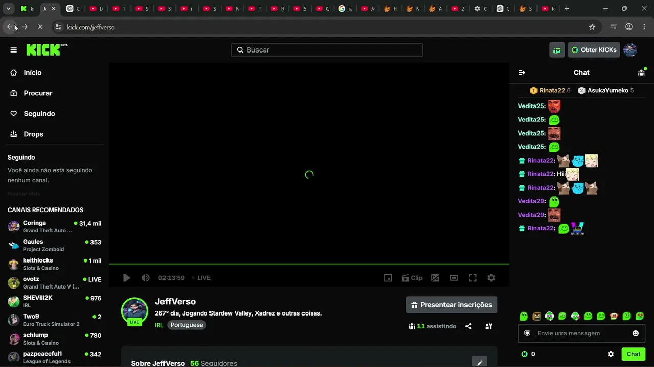Click the Obter KICKs button
Viewport: 654px width, 367px height.
(594, 50)
